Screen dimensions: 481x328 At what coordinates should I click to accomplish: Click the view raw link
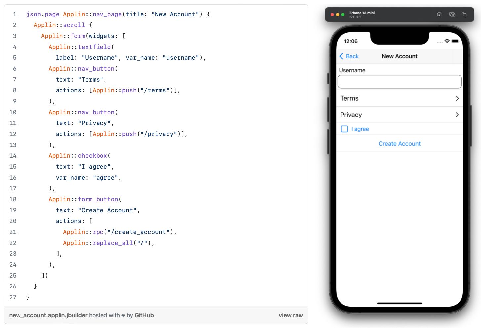pos(291,315)
